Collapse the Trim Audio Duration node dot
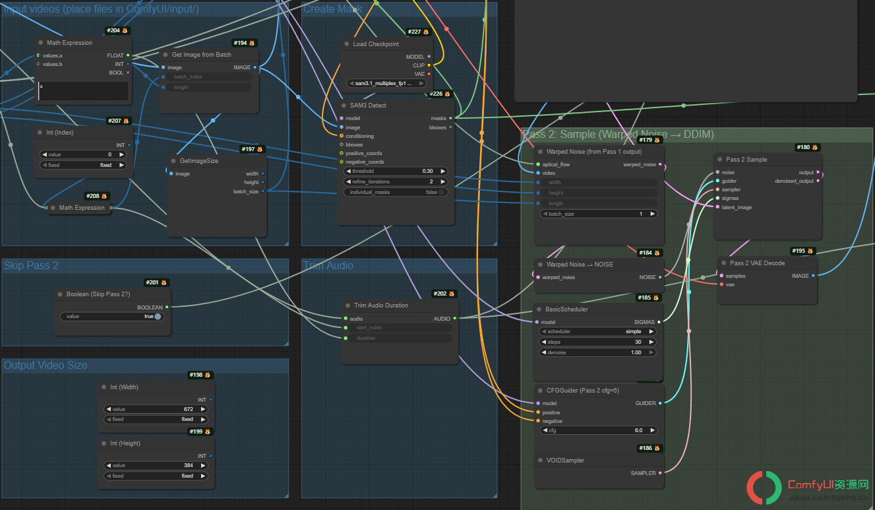The width and height of the screenshot is (875, 510). pyautogui.click(x=347, y=305)
